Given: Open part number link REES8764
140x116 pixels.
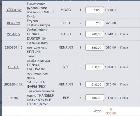Looking at the screenshot, I should click(13, 10).
